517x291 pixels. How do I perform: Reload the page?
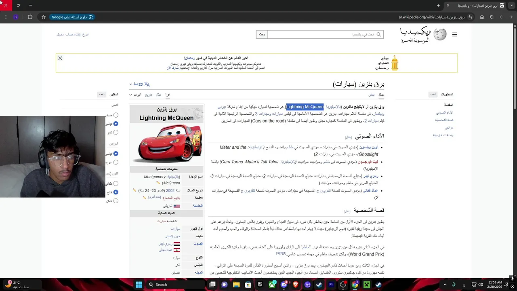[492, 17]
